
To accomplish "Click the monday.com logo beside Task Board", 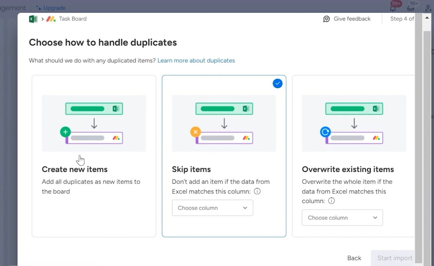I will [x=51, y=19].
